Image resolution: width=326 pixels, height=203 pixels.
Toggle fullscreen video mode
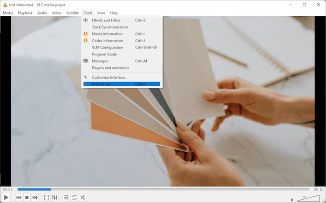pos(47,197)
